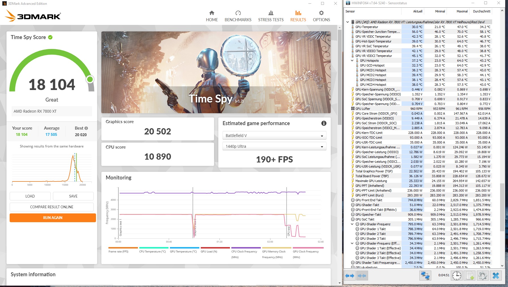Click the average score 17 505
Screen dimensions: 508x287
pos(51,135)
